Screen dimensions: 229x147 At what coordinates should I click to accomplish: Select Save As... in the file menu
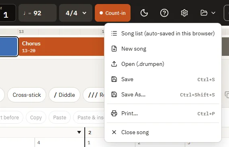click(x=163, y=95)
